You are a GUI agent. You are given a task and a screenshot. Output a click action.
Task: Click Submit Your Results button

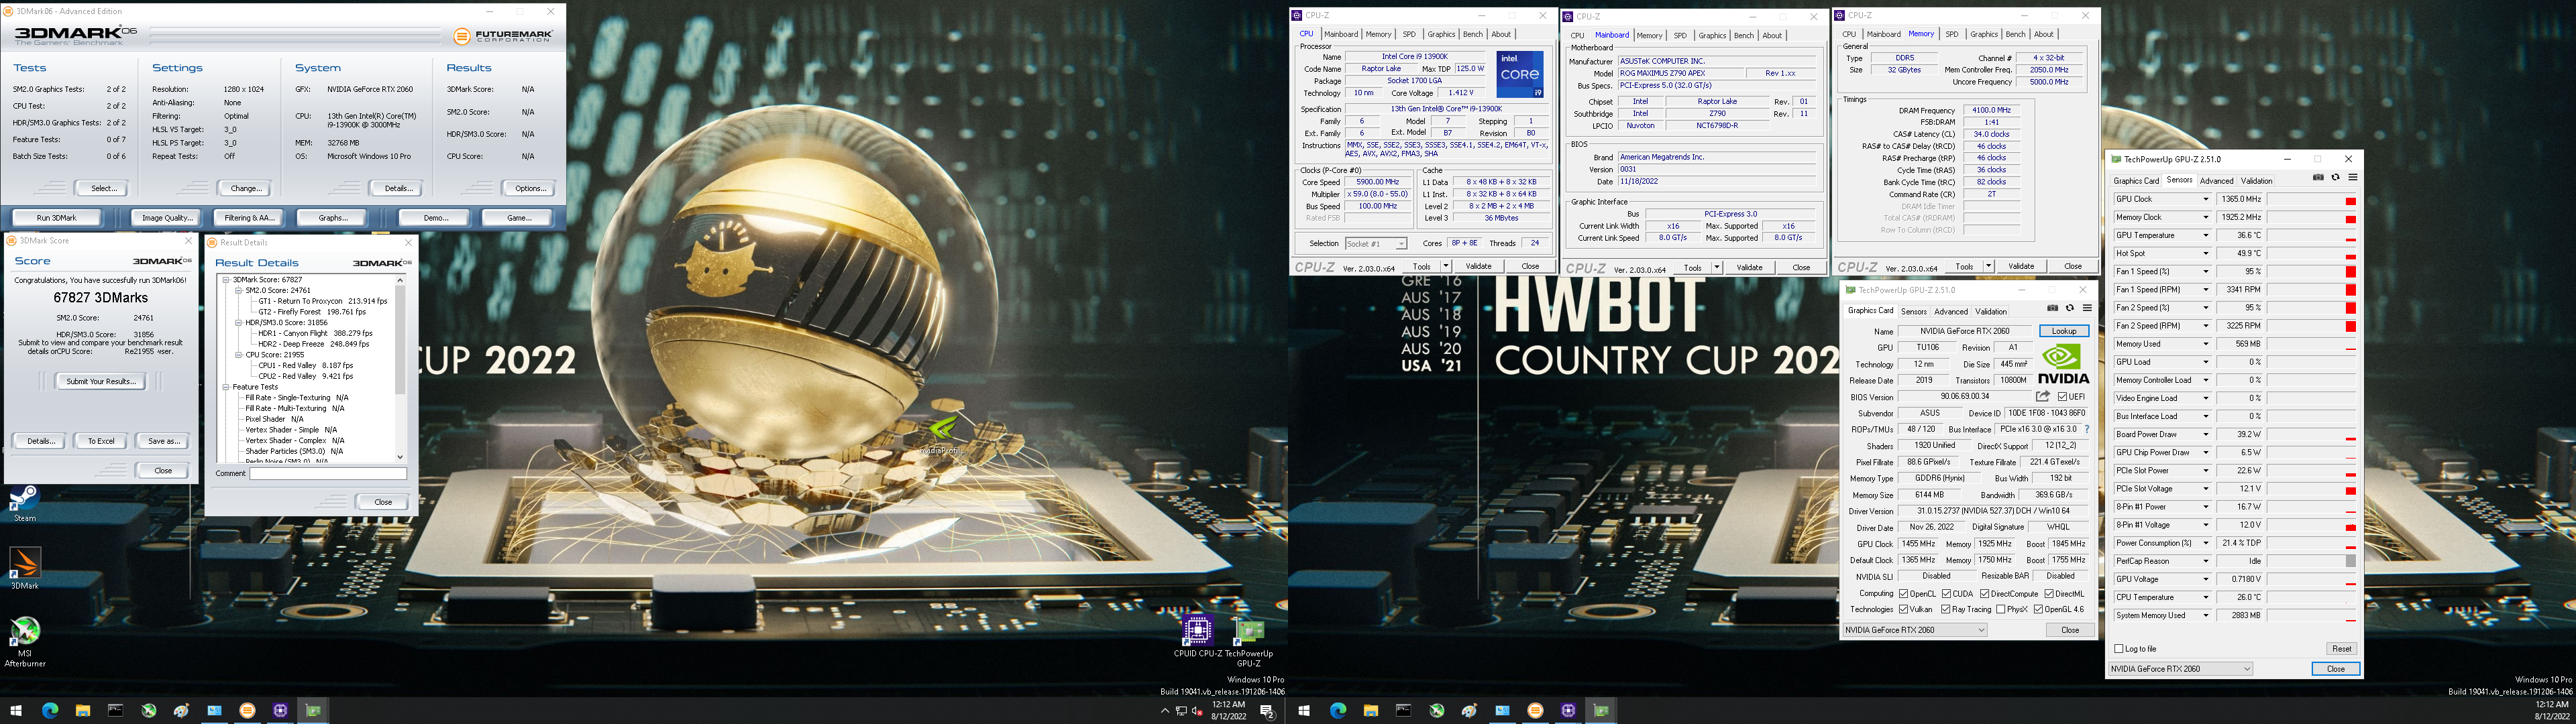[x=100, y=381]
